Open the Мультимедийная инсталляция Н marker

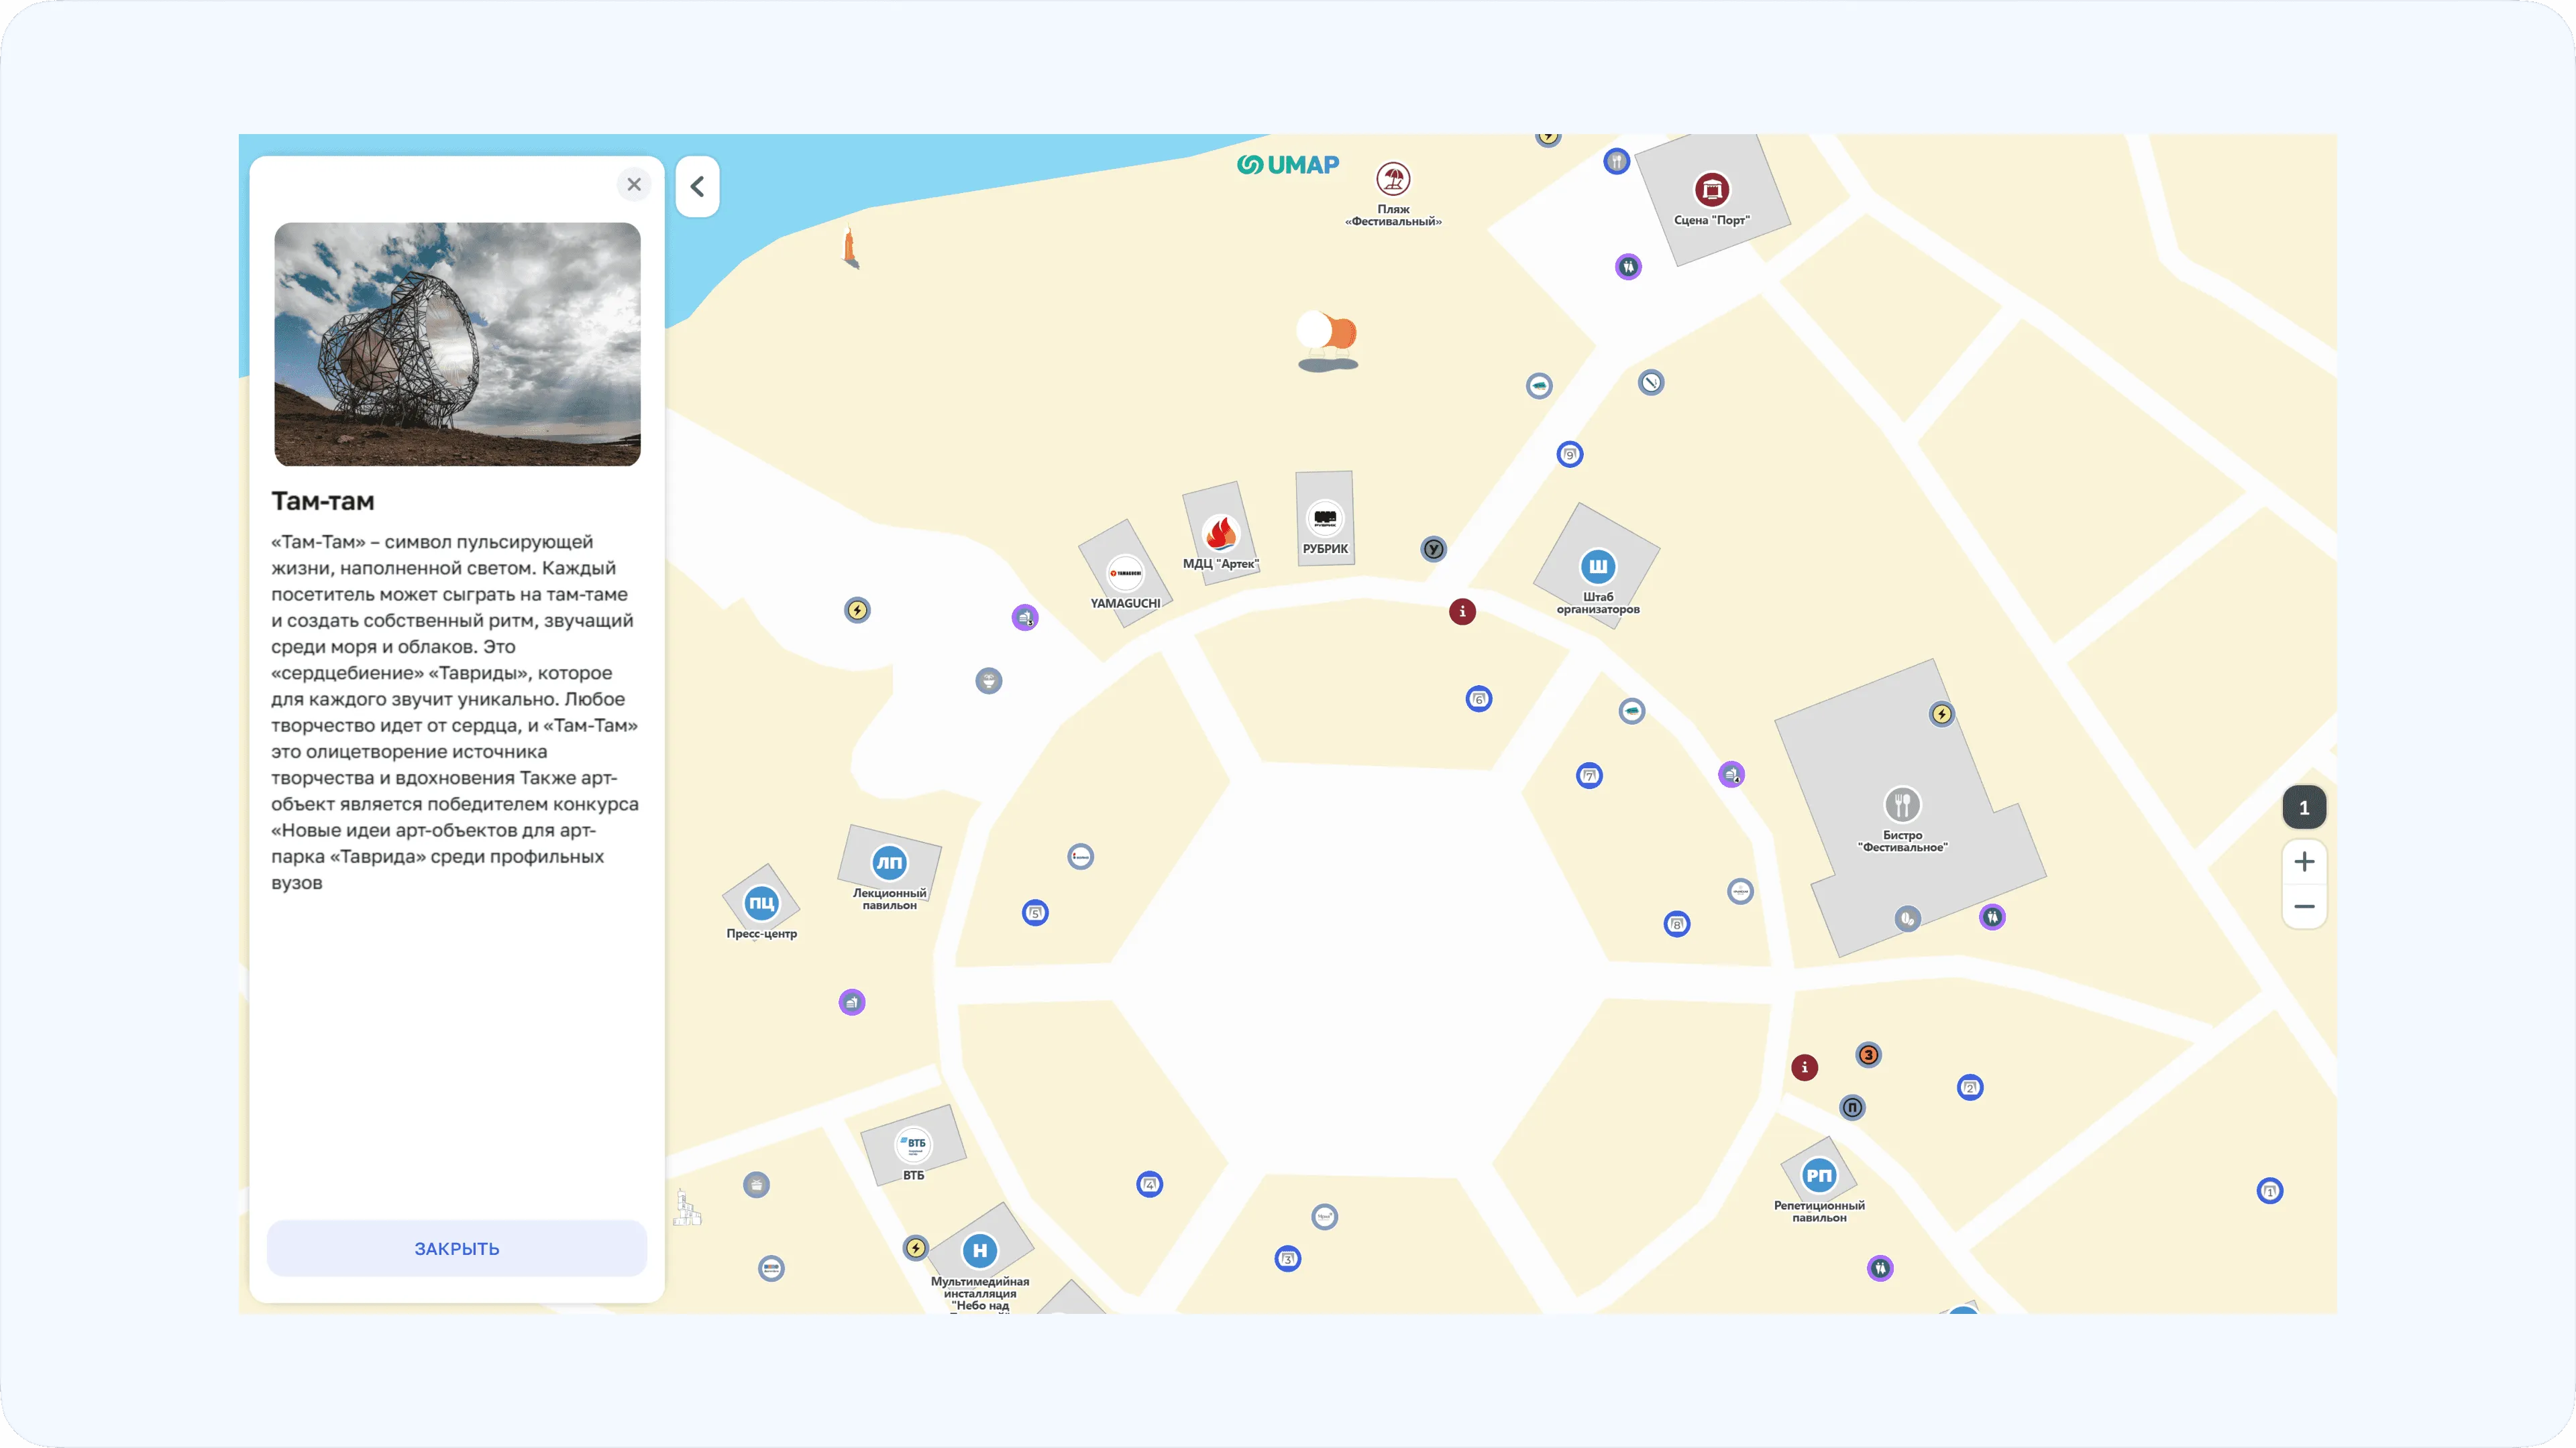tap(980, 1250)
